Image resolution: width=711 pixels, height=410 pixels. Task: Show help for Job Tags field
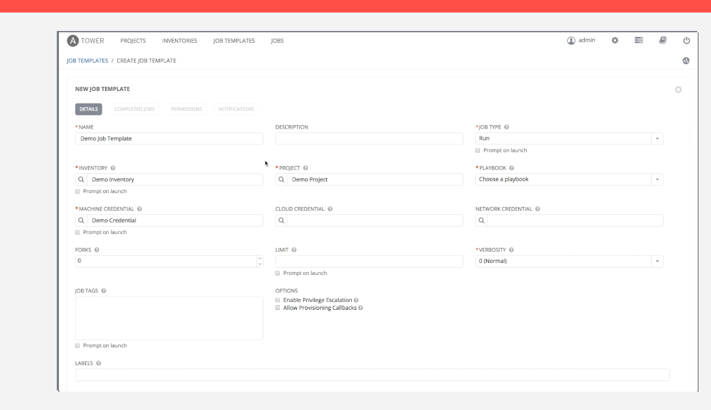(x=104, y=291)
